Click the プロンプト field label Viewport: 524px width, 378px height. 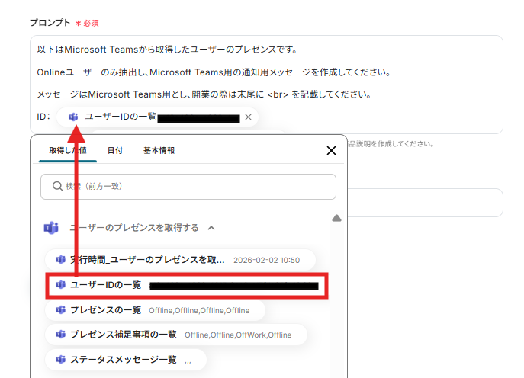point(50,23)
